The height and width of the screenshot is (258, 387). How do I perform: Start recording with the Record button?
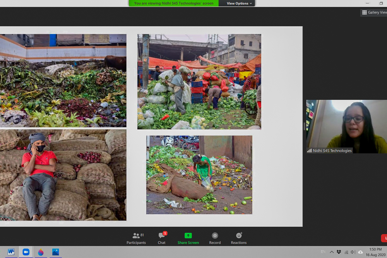215,238
